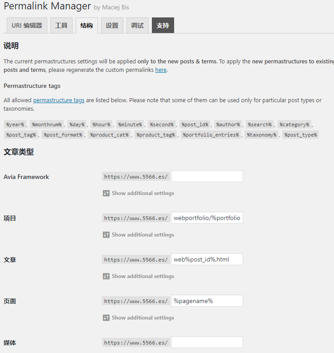Click the settings icon under 项目

106,235
